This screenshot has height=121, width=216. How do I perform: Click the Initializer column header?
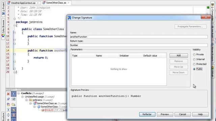(x=130, y=56)
